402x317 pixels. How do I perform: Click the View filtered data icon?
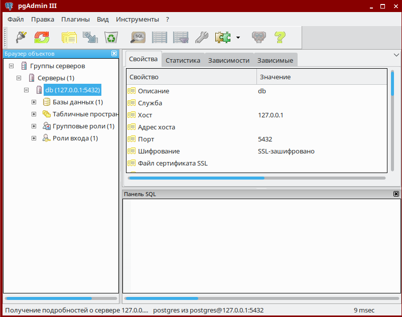click(181, 38)
